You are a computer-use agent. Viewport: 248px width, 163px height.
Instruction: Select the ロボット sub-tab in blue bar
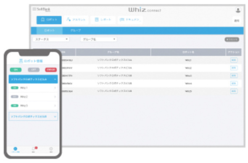(x=50, y=31)
